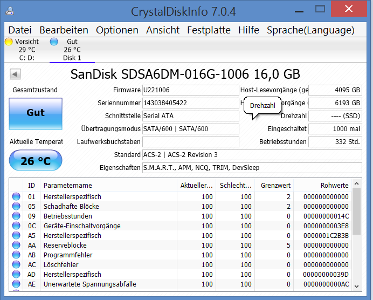Screen dimensions: 373x300
Task: Close the CrystalDiskInfo window
Action: 349,9
